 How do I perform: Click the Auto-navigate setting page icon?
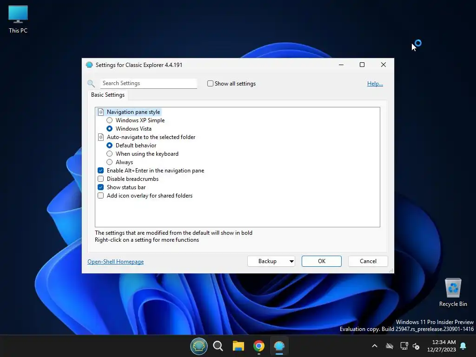click(101, 137)
